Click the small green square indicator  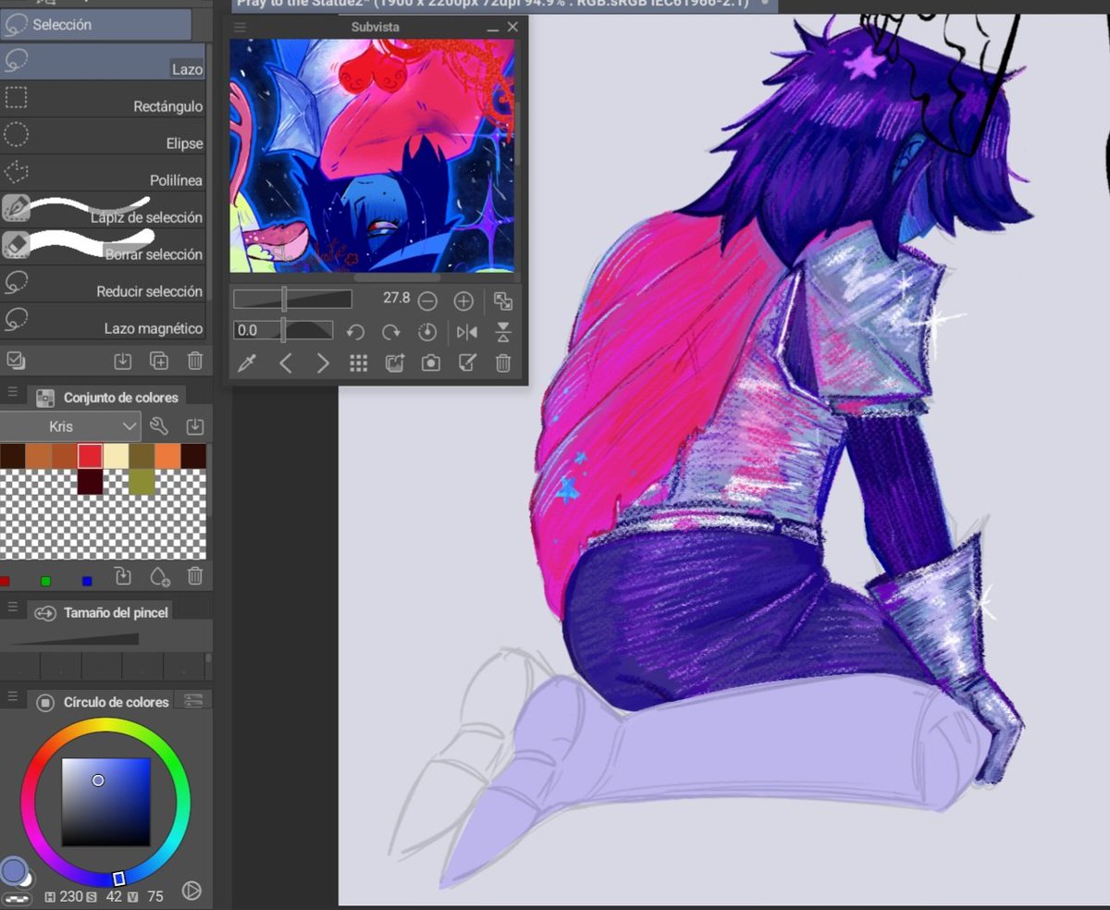tap(45, 581)
